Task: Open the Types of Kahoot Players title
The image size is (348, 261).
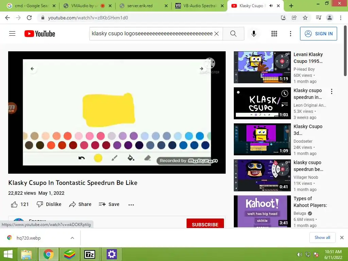Action: [310, 202]
